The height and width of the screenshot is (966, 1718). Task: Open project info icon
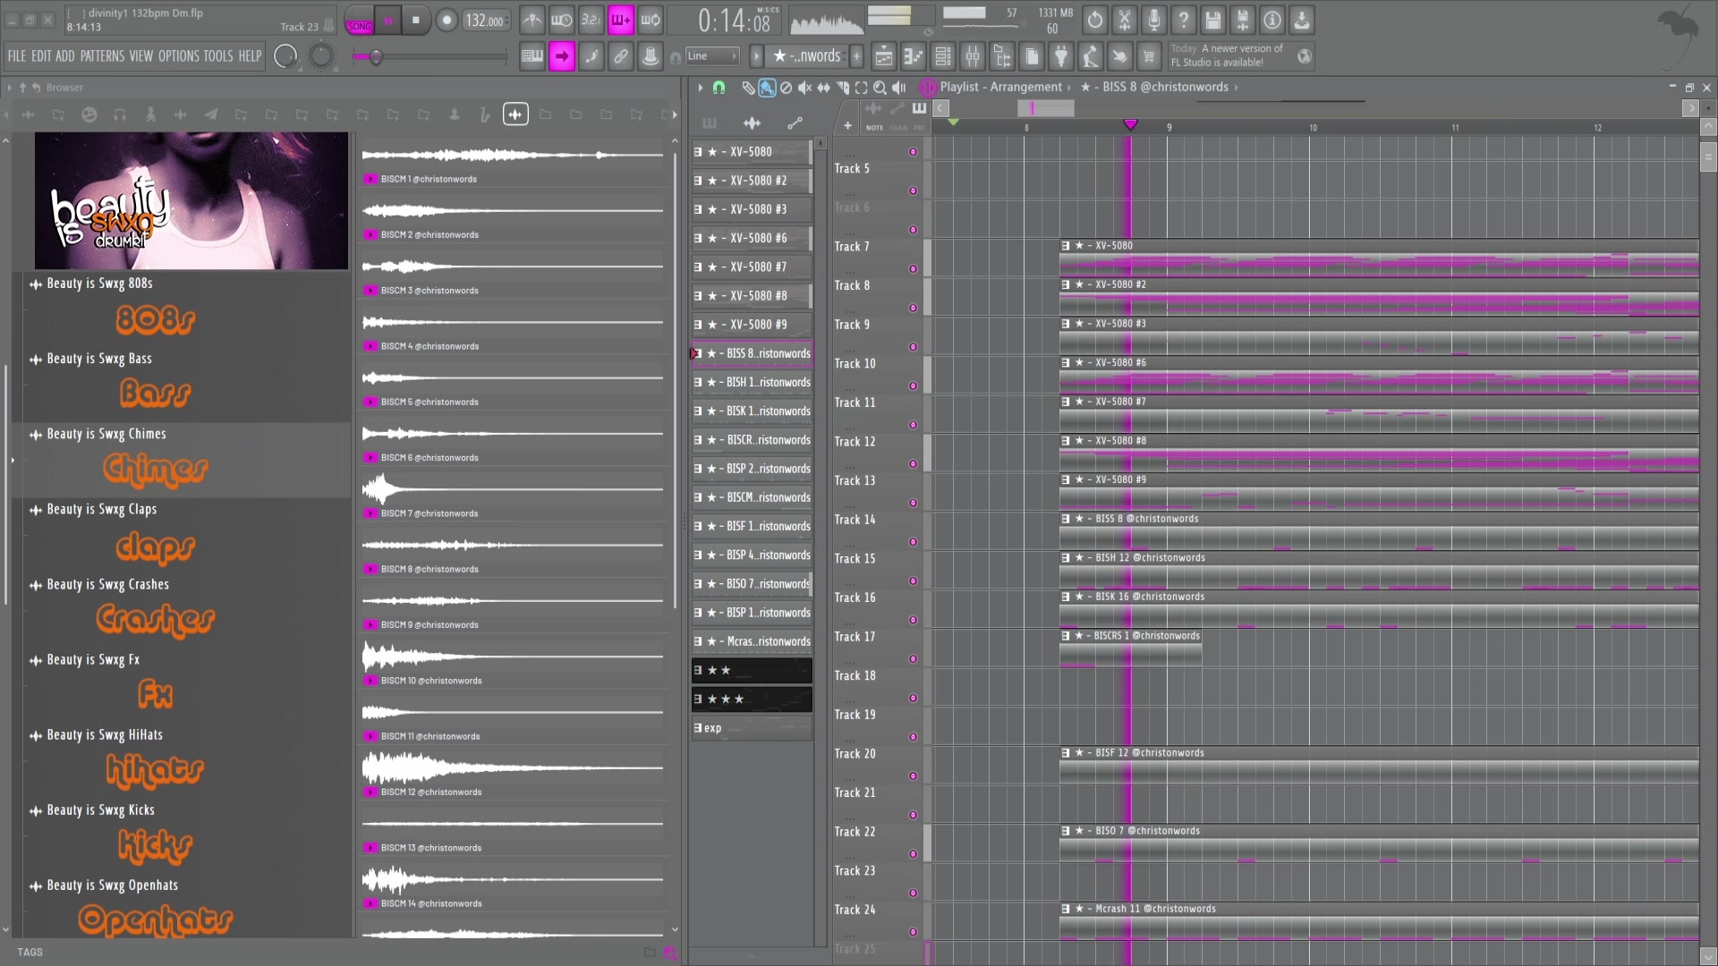(1272, 20)
